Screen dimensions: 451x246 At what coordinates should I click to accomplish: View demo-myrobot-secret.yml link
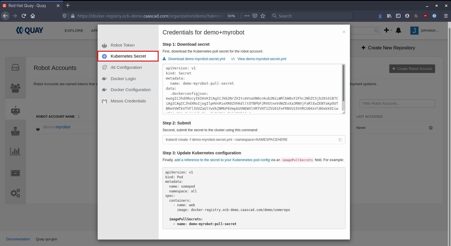[x=259, y=59]
